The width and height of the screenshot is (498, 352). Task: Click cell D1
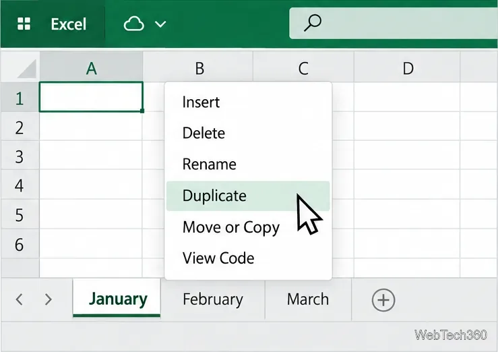click(407, 97)
